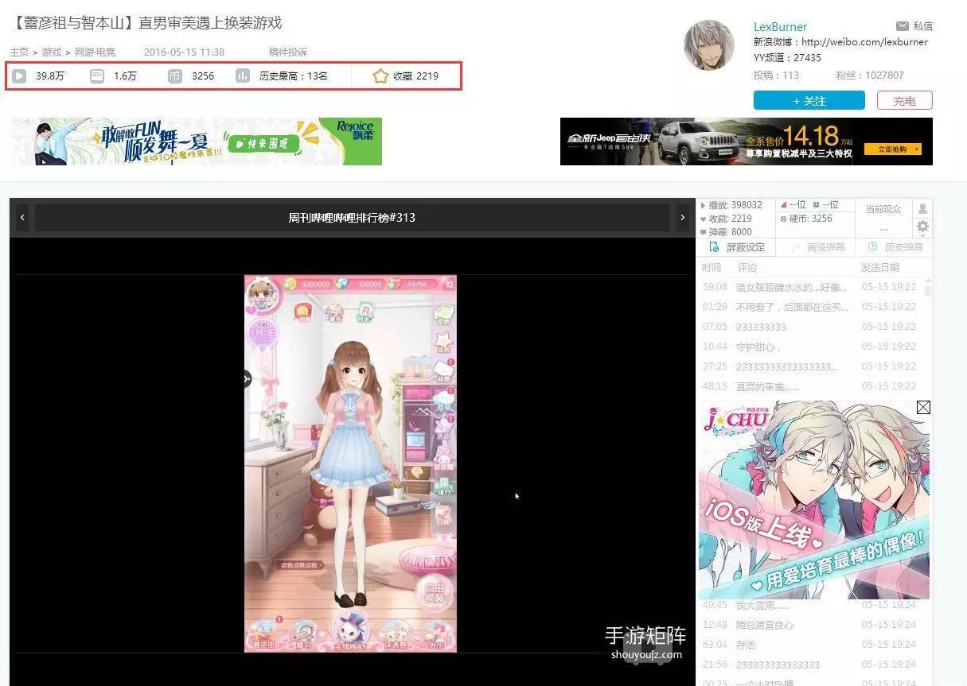Go to previous video with left arrow

click(22, 218)
